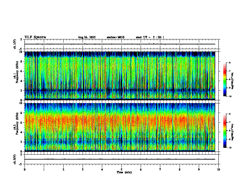
Task: Click the "-5" tick on ch.3 voltage axis
Action: [21, 164]
